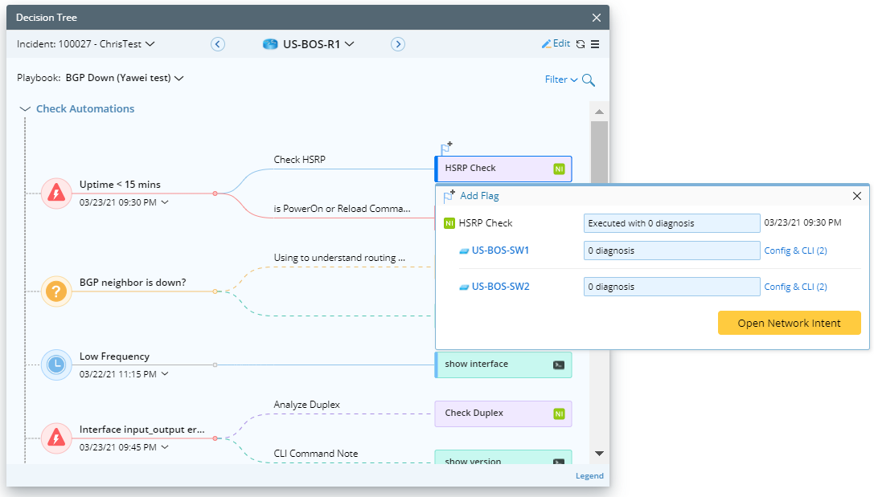Expand the 03/22/21 11:15 PM timestamp dropdown

click(165, 373)
